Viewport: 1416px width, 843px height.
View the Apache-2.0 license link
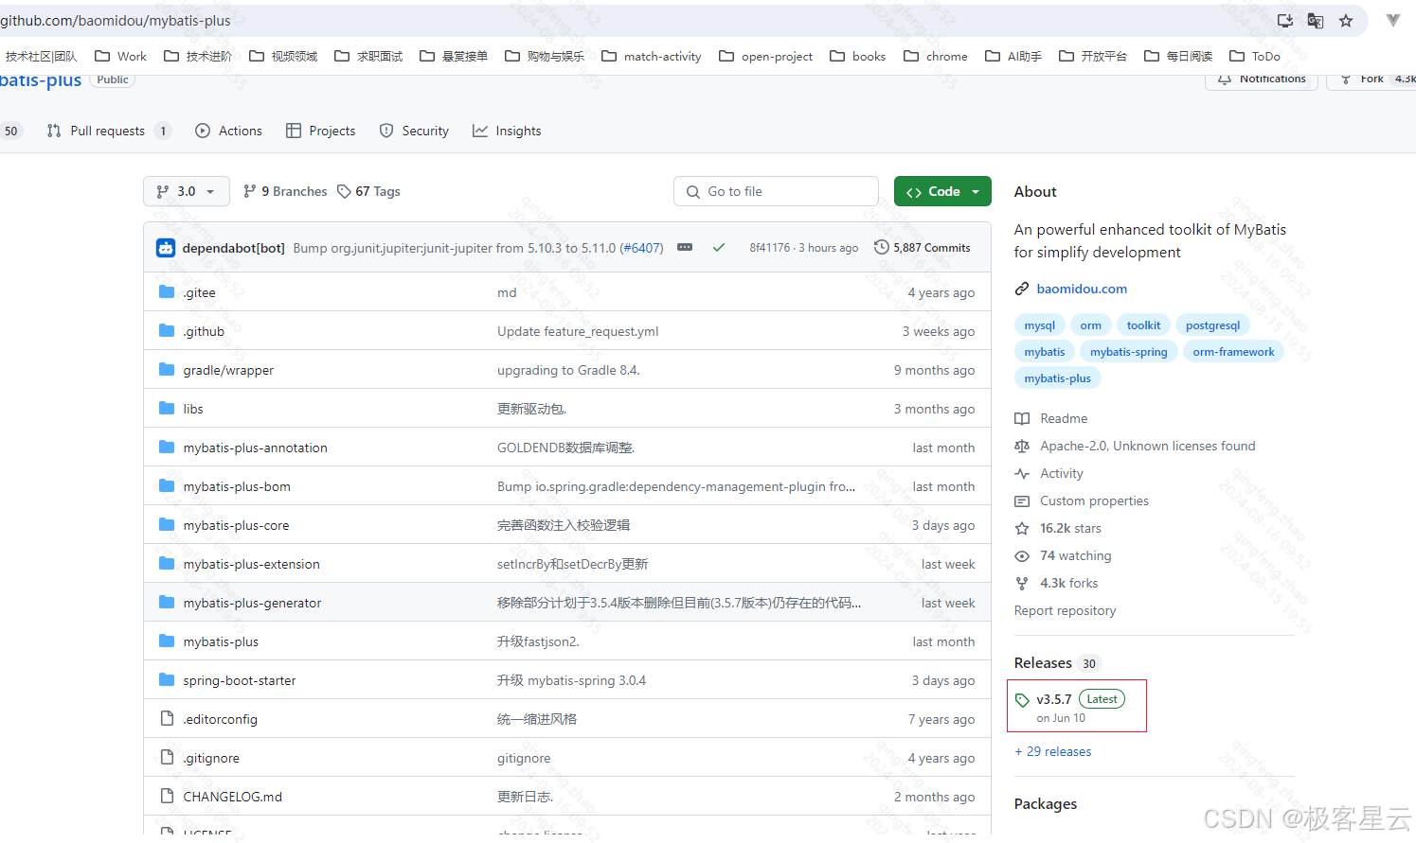pyautogui.click(x=1136, y=447)
